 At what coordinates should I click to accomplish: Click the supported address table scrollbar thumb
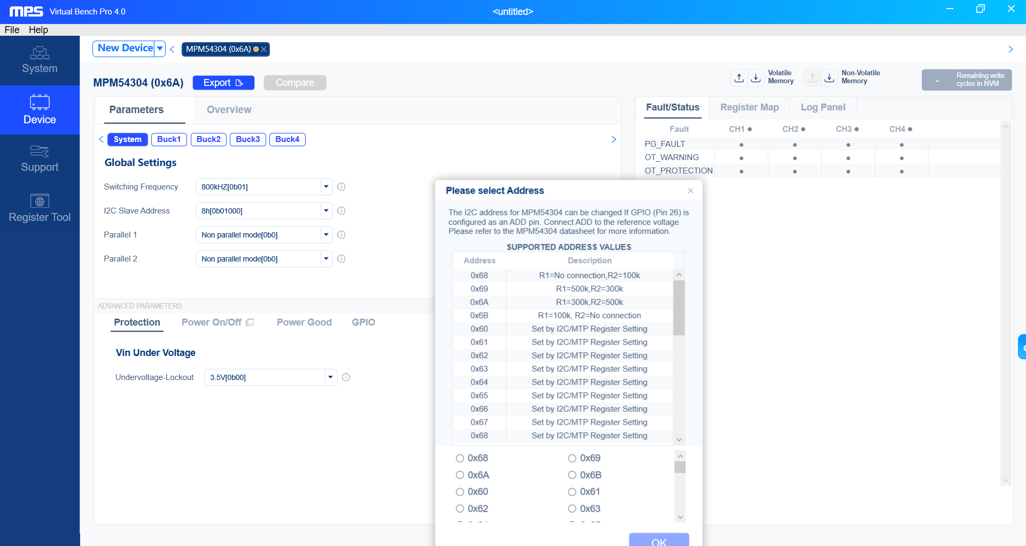click(x=679, y=307)
